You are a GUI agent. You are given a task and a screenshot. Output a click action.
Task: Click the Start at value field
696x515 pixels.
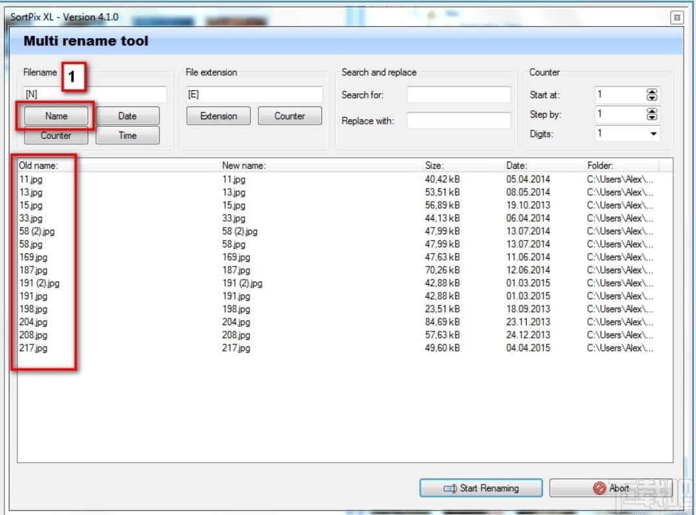pyautogui.click(x=620, y=95)
